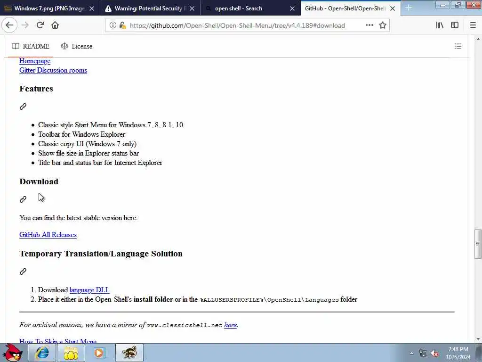This screenshot has height=362, width=482.
Task: Open Windows Explorer folder taskbar icon
Action: (x=71, y=353)
